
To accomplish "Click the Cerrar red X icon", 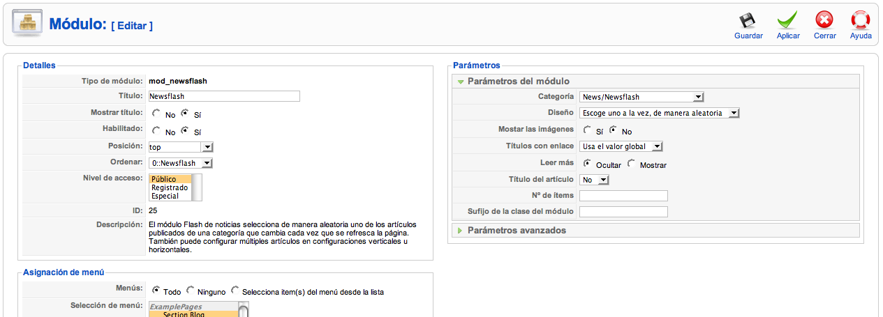I will (824, 21).
